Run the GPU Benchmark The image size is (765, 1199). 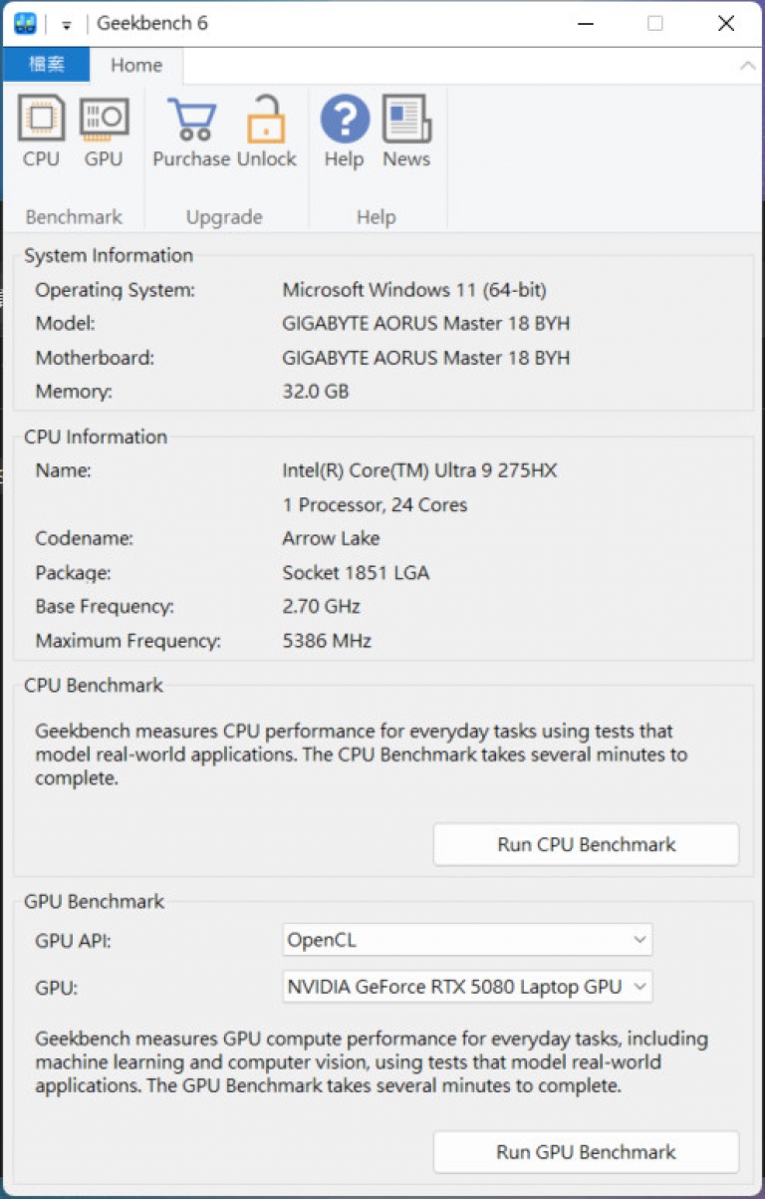pos(586,1152)
